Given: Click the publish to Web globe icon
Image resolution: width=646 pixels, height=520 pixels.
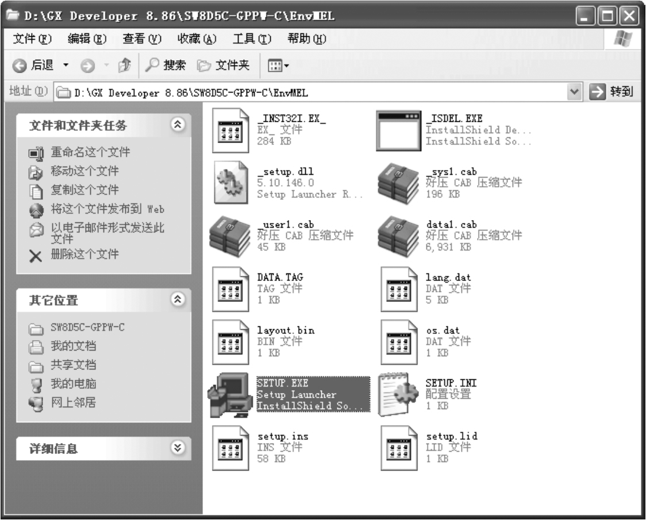Looking at the screenshot, I should pyautogui.click(x=36, y=210).
